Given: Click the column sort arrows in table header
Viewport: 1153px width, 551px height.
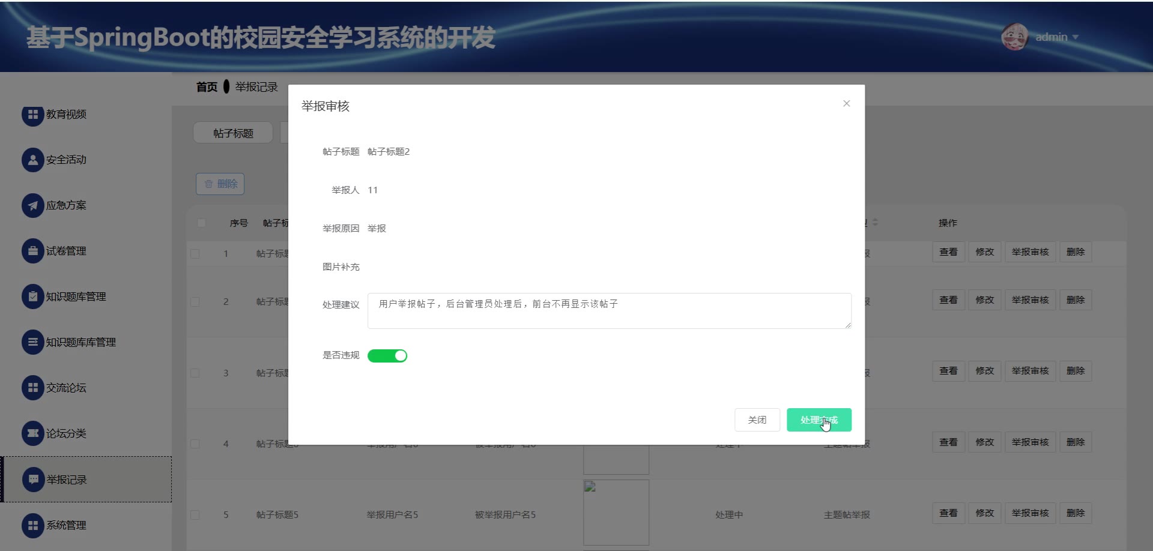Looking at the screenshot, I should [x=875, y=223].
